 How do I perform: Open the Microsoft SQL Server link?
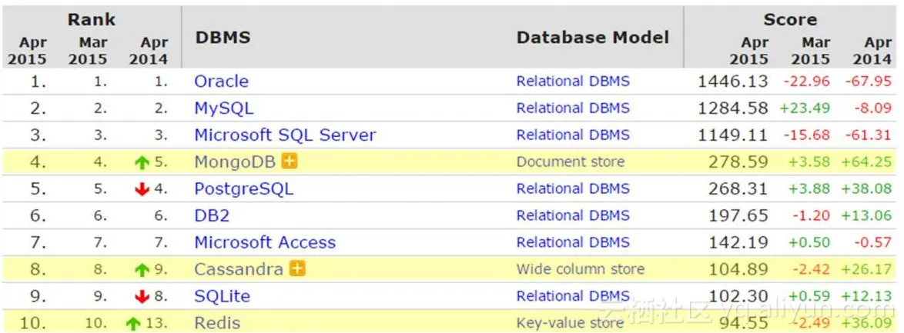[x=285, y=135]
